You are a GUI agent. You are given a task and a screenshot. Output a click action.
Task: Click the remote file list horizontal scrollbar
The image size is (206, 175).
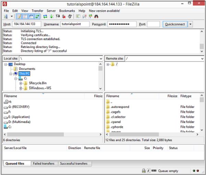tap(134, 135)
